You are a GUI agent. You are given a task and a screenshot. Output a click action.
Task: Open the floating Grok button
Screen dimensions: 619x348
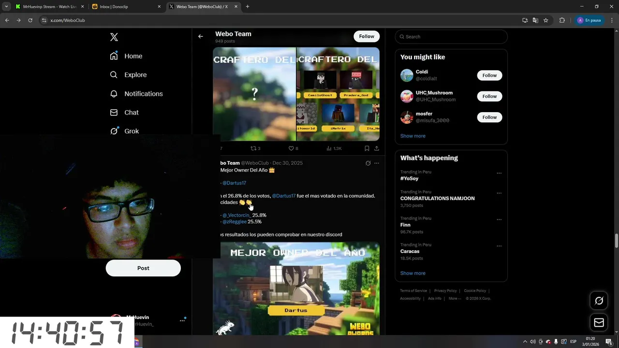coord(599,301)
